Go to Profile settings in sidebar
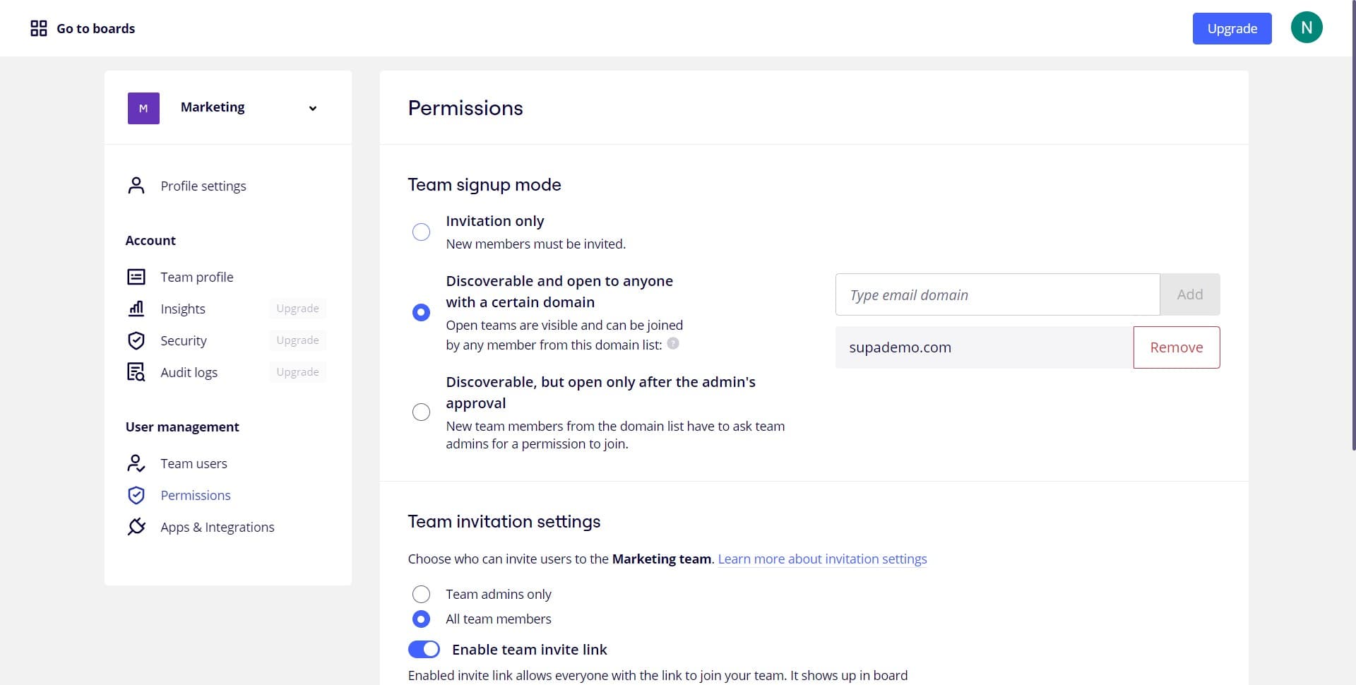This screenshot has height=685, width=1356. click(x=203, y=186)
